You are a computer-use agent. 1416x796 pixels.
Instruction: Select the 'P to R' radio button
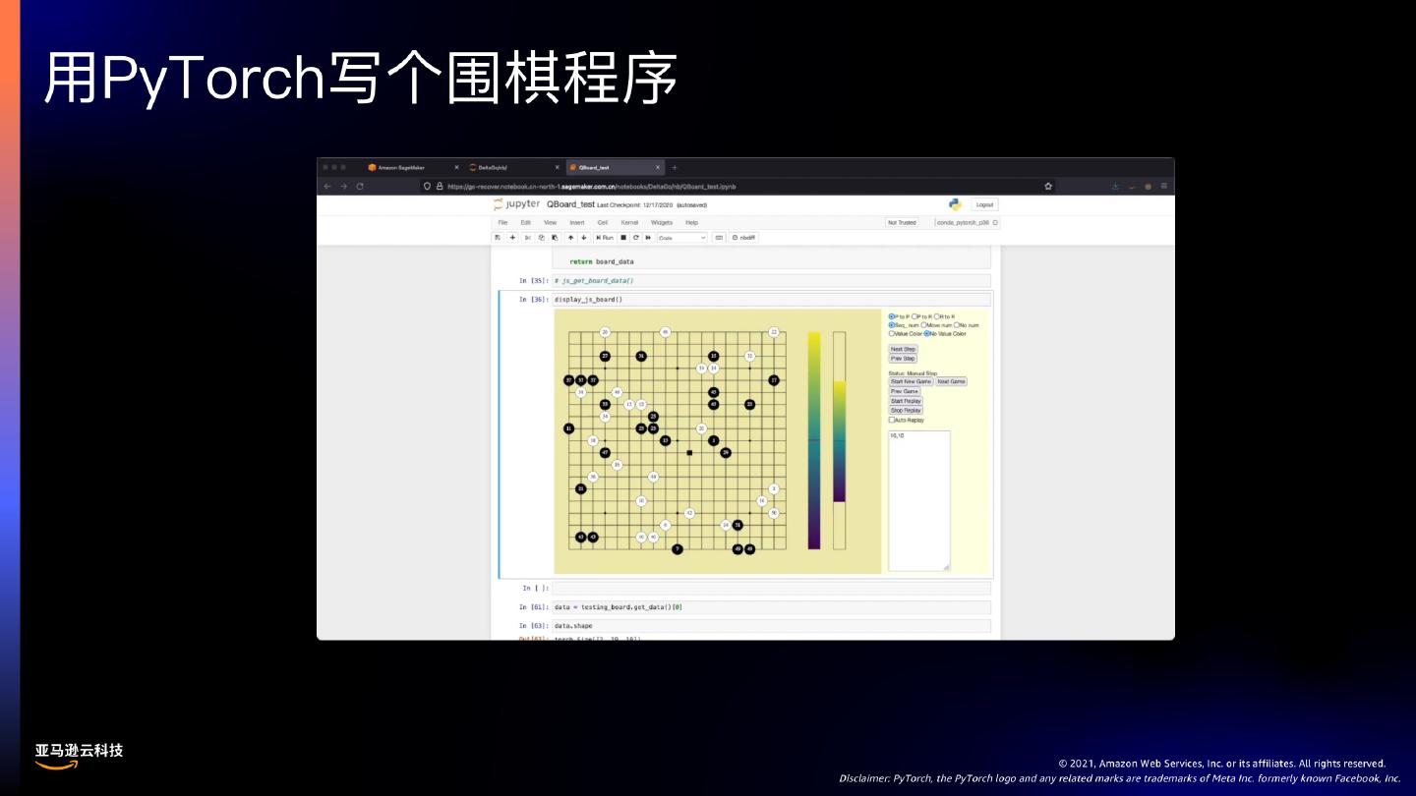914,316
